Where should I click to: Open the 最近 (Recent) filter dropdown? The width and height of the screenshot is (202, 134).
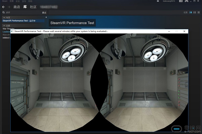44,13
